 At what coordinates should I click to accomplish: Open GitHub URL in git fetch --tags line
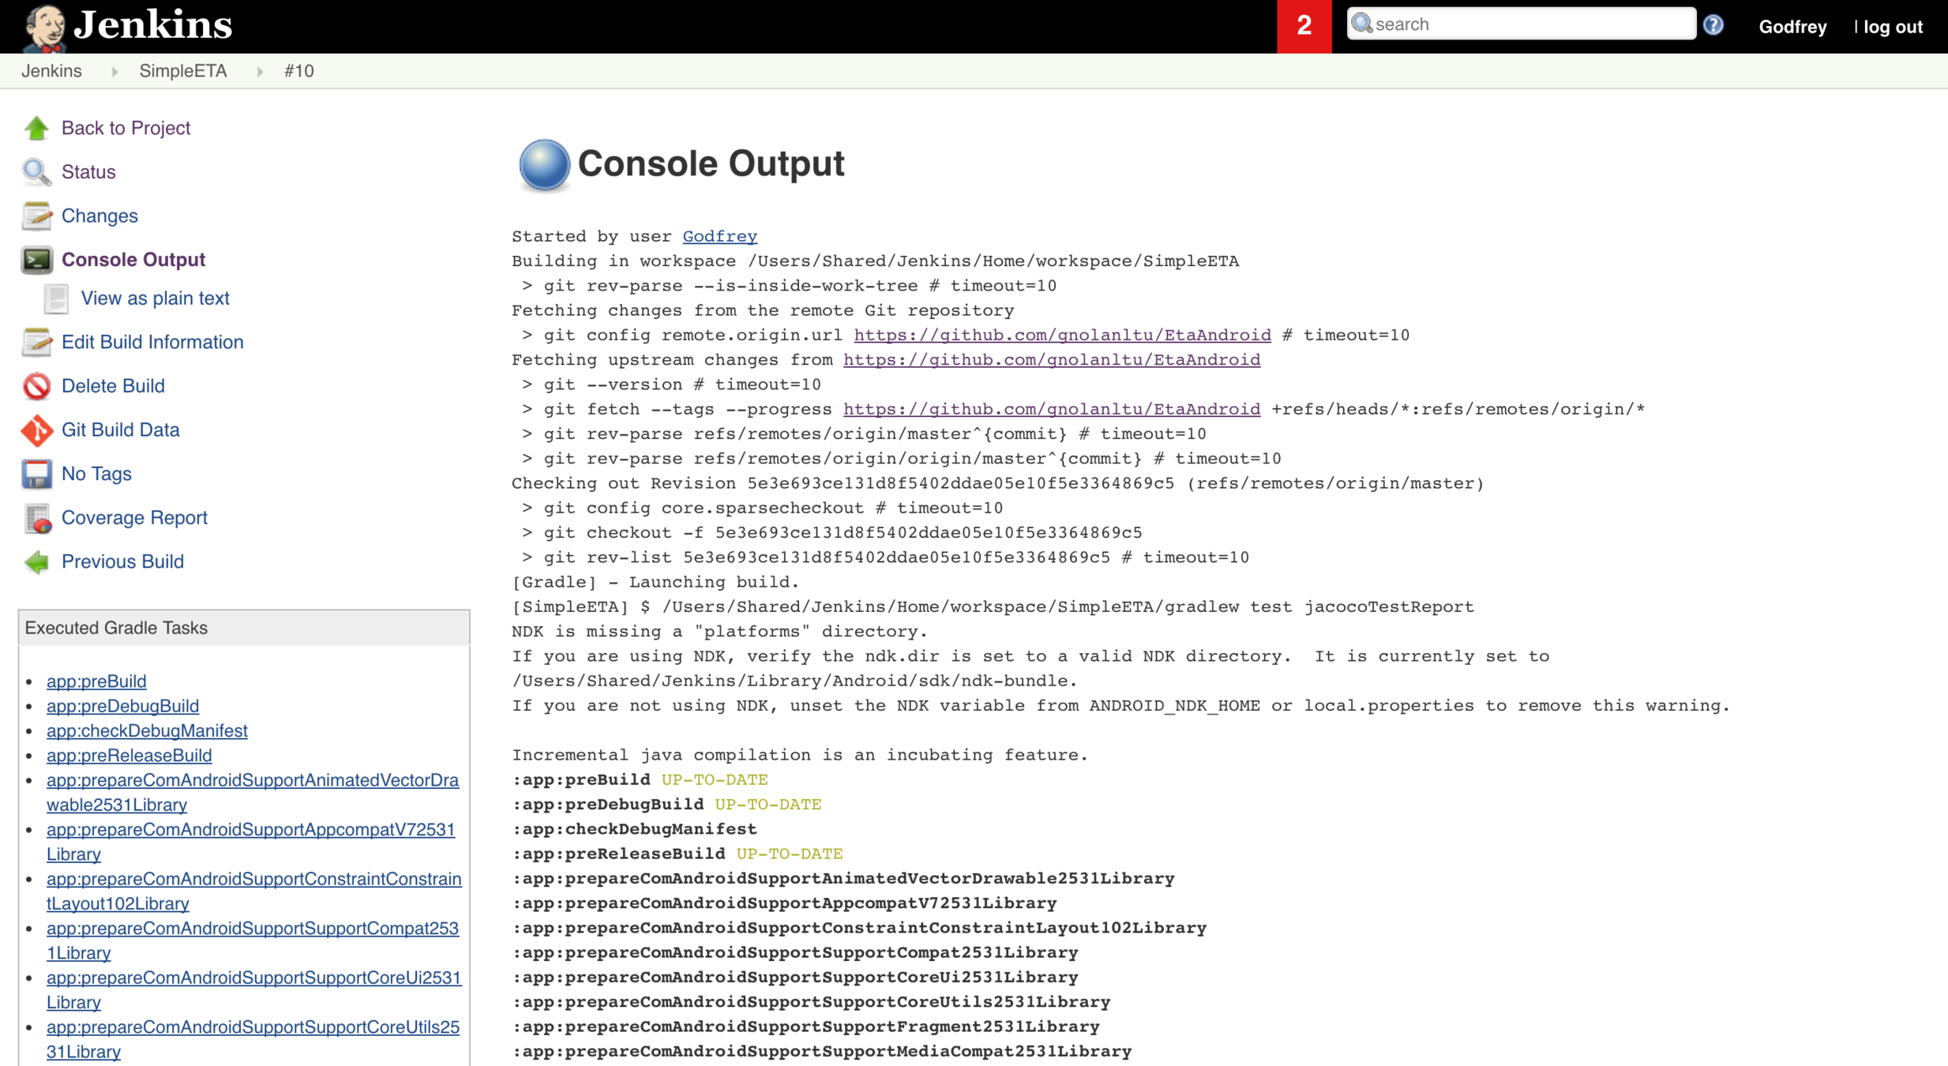pos(1051,409)
